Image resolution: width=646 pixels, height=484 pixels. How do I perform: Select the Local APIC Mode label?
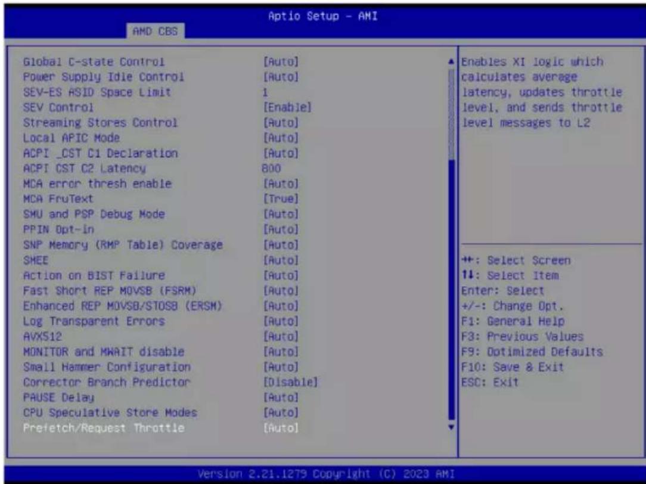(x=72, y=138)
